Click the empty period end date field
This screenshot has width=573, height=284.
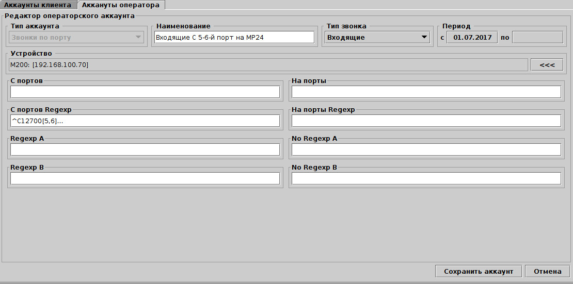coord(537,37)
